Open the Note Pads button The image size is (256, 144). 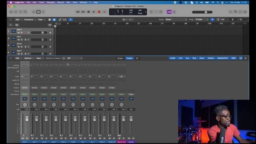coord(236,12)
